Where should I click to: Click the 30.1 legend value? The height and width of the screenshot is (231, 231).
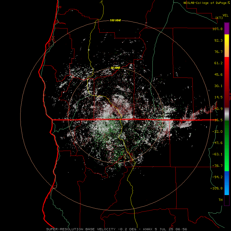218,86
